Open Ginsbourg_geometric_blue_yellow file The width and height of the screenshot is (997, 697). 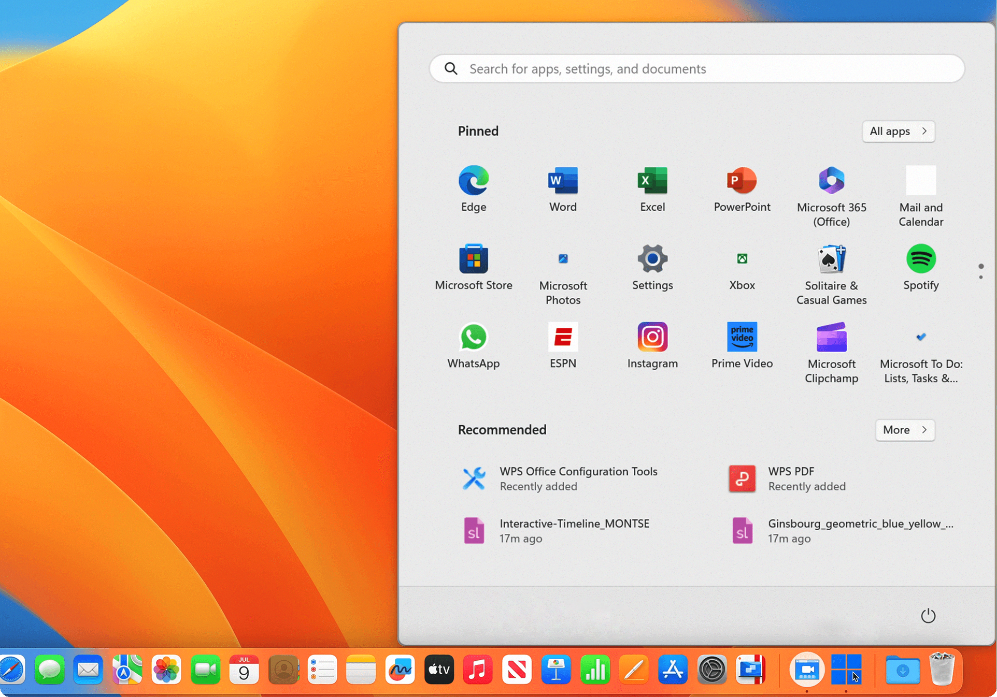click(x=839, y=530)
